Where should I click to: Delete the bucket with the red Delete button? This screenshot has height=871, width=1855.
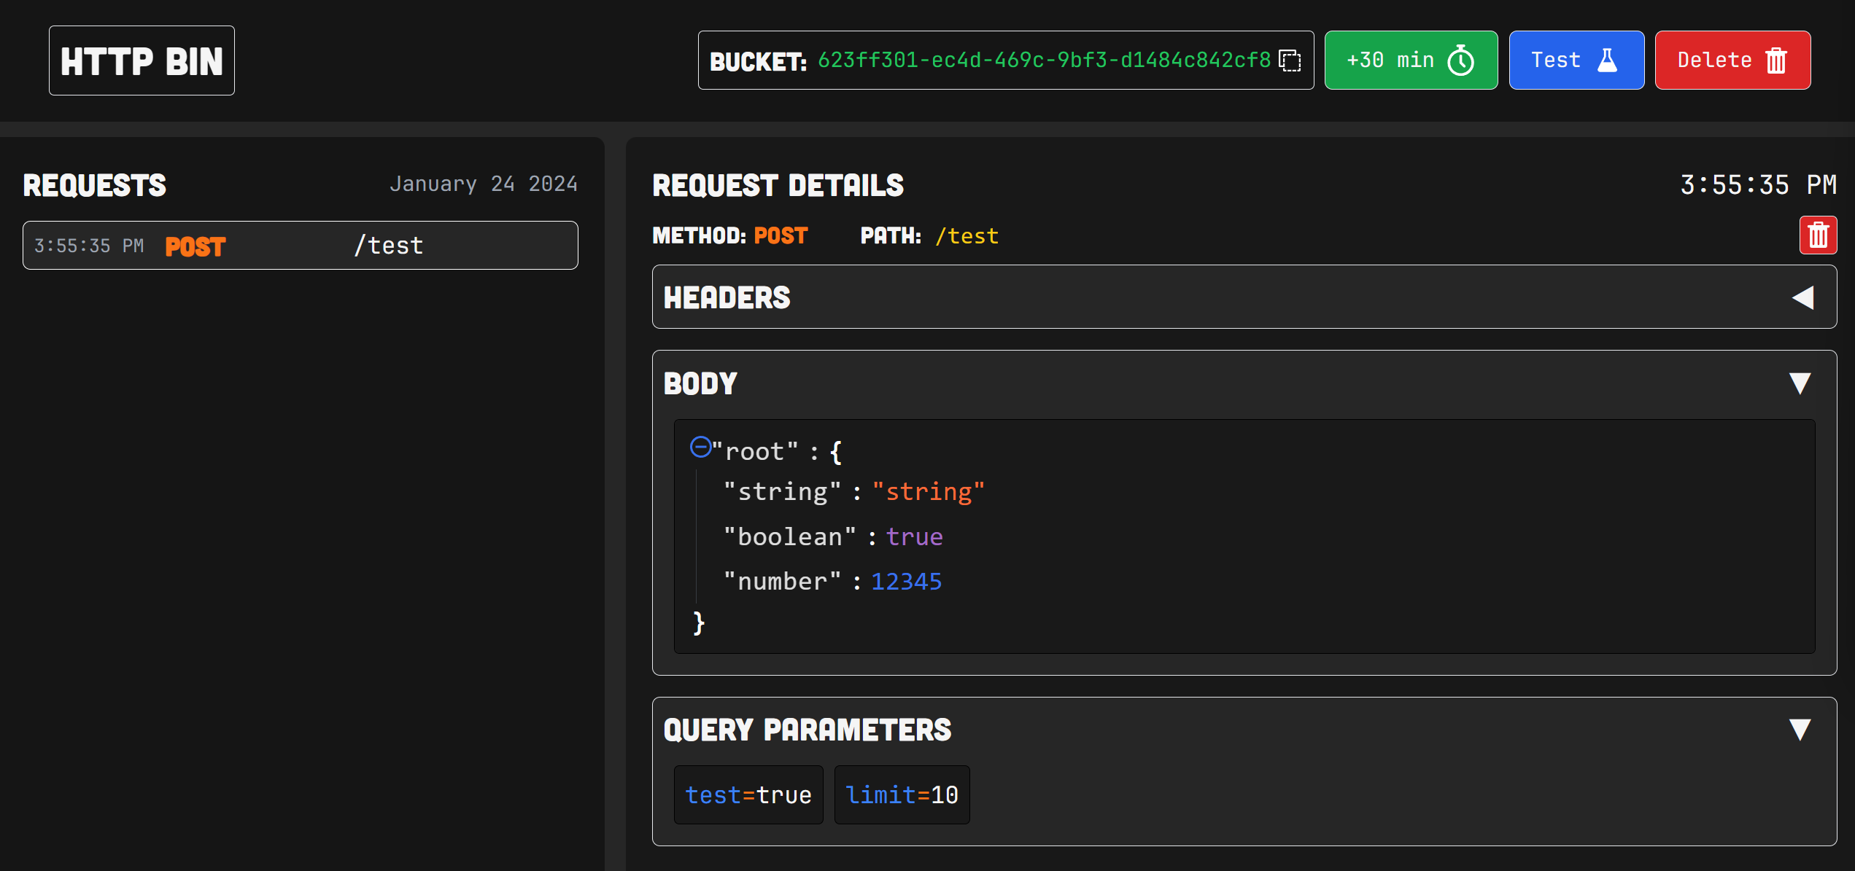click(x=1732, y=60)
